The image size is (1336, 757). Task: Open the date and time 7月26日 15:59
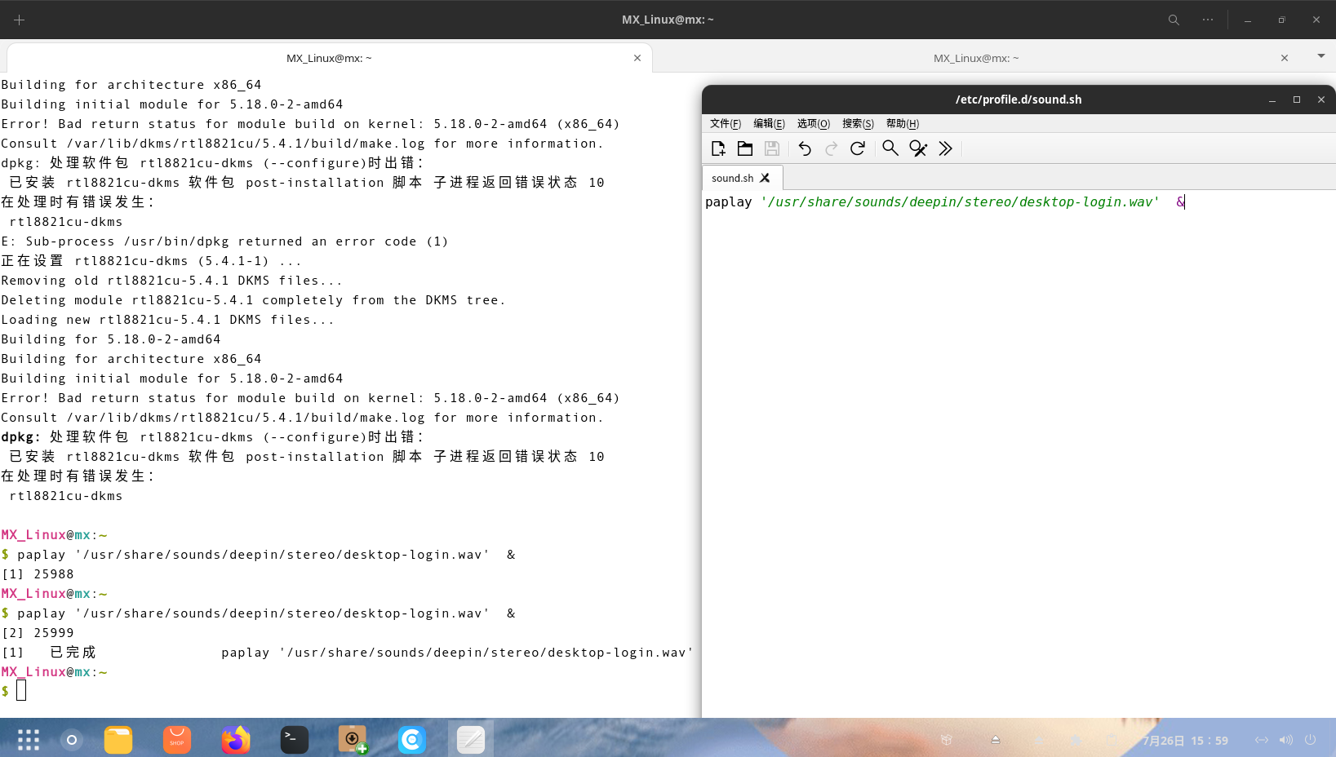[1185, 741]
